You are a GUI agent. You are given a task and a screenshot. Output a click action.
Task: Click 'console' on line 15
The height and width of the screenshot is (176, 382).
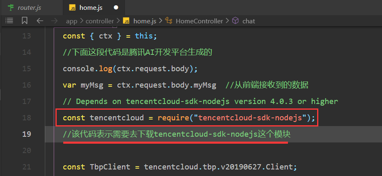[78, 69]
